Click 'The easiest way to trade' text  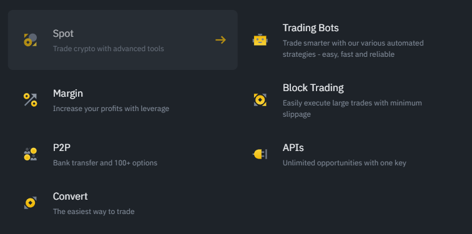pos(94,212)
